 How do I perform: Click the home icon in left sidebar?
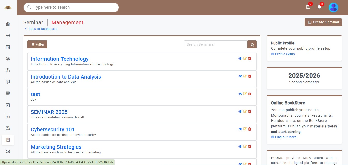click(x=8, y=24)
